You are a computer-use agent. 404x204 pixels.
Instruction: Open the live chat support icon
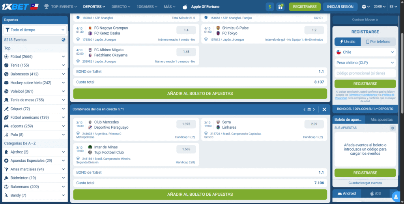pos(396,197)
